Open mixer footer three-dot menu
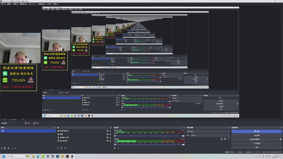This screenshot has height=159, width=283. point(119,148)
